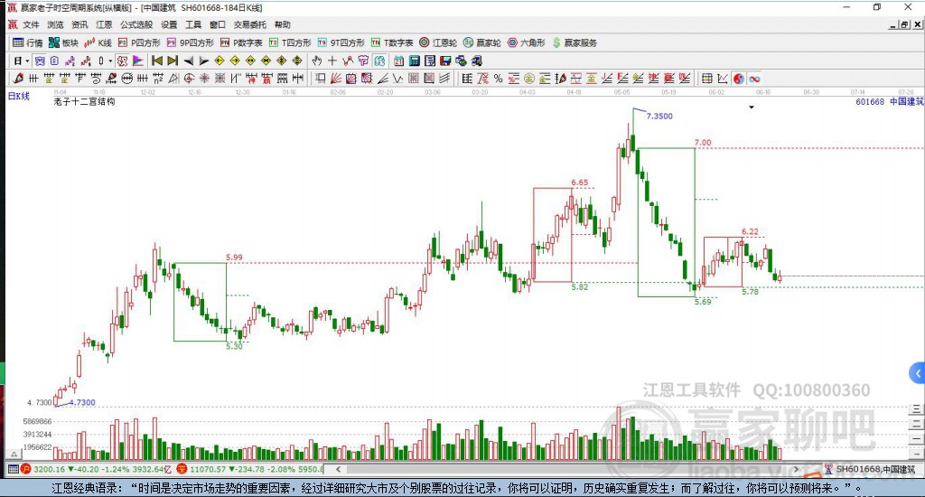Image resolution: width=925 pixels, height=497 pixels.
Task: Click the red pencil drawing tool
Action: coord(18,79)
